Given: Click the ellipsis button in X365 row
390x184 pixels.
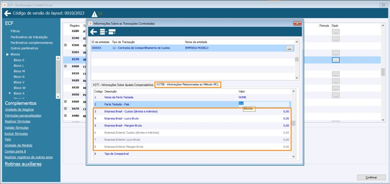Looking at the screenshot, I should tap(336, 53).
